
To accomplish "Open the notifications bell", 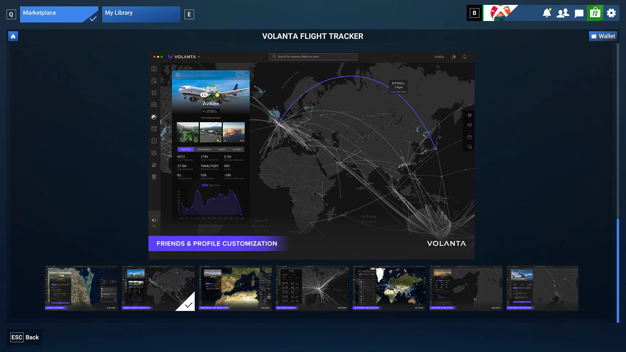I will (547, 13).
